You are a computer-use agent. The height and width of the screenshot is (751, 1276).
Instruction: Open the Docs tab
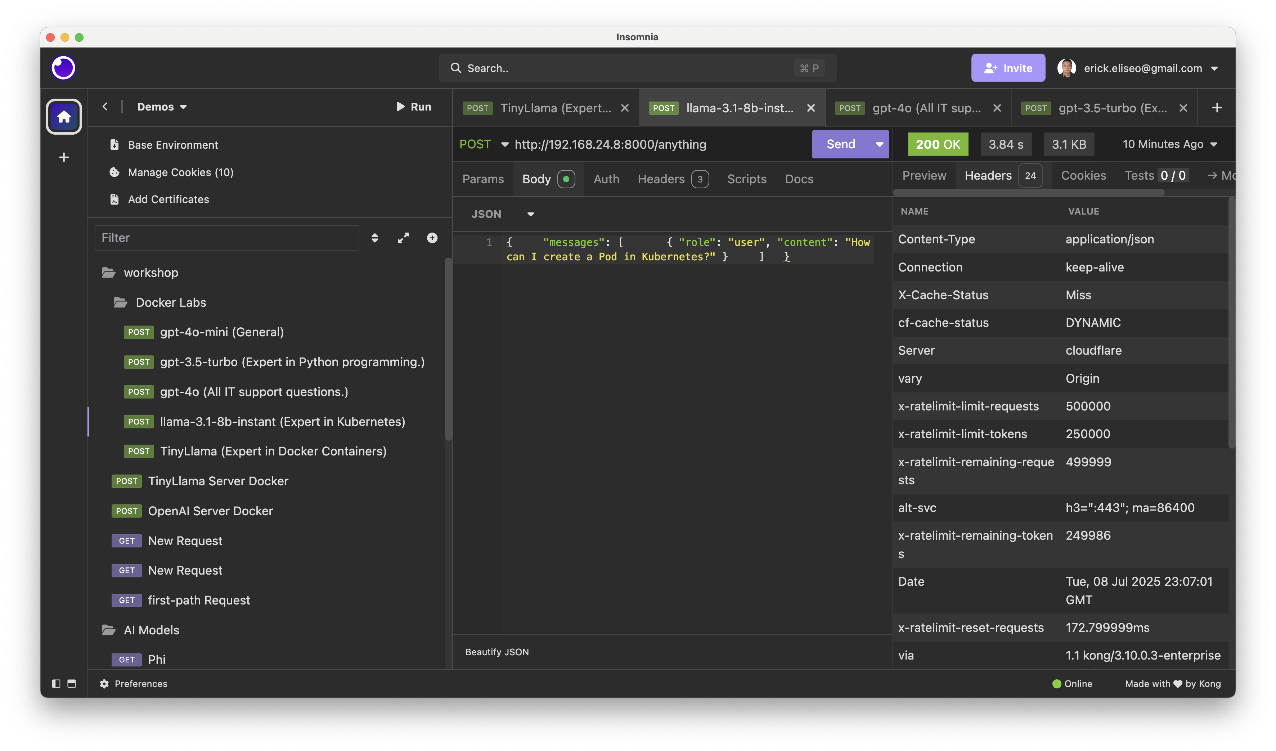click(x=799, y=179)
